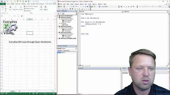Expand the Excel formula bar with chevron
Screen dimensions: 170x95
click(x=56, y=16)
